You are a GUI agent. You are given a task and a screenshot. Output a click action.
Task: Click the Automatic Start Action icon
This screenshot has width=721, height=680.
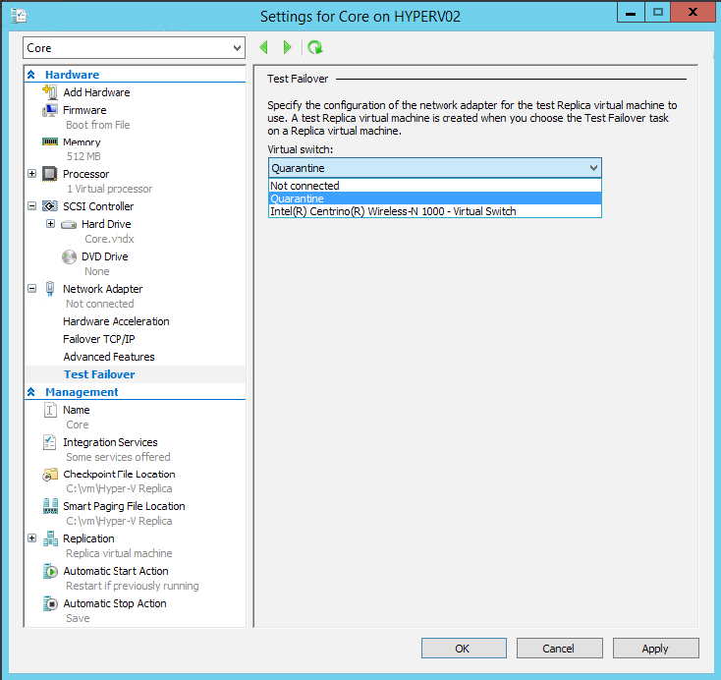50,571
